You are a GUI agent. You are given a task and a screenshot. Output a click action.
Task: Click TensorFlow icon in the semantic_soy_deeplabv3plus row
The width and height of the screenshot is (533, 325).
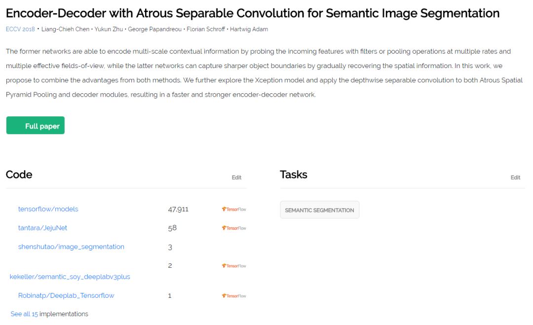click(234, 266)
